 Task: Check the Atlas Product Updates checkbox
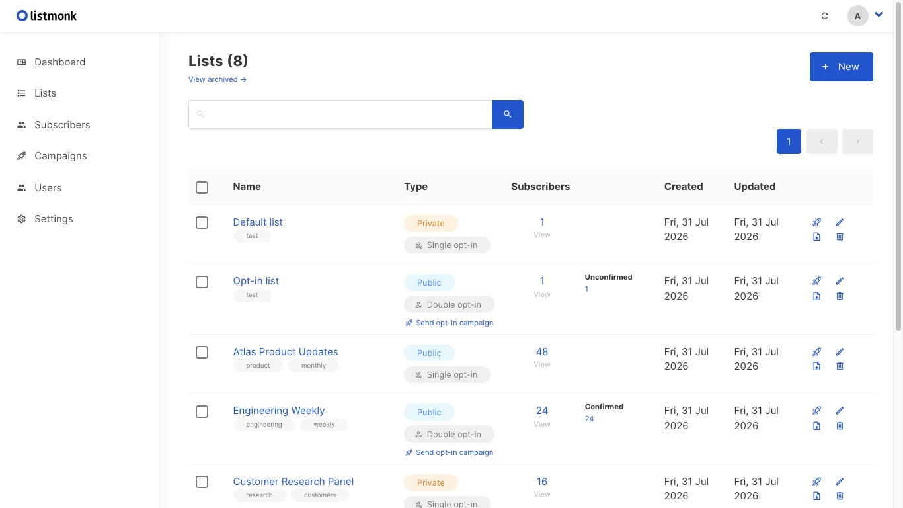pos(202,353)
